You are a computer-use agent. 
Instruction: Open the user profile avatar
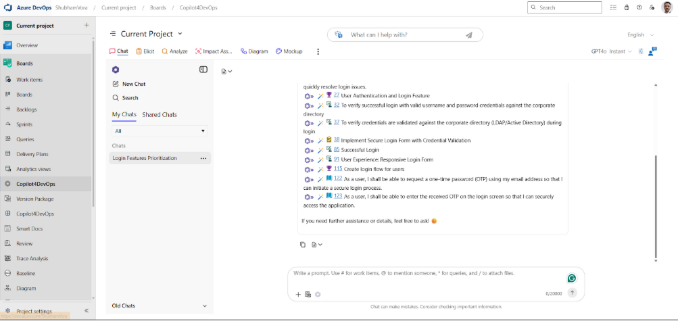pos(666,7)
